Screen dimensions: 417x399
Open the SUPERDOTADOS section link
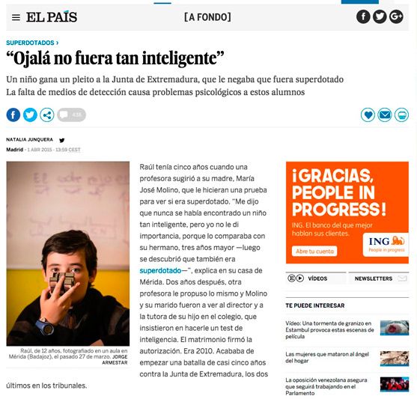point(32,43)
